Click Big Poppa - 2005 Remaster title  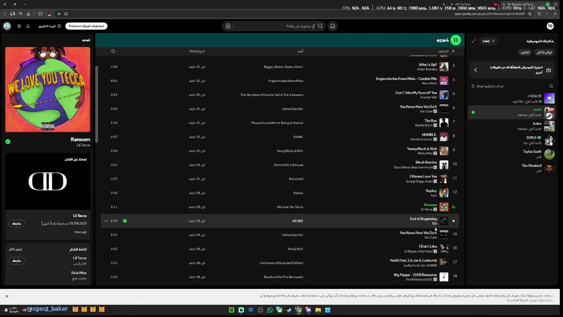[x=416, y=275]
